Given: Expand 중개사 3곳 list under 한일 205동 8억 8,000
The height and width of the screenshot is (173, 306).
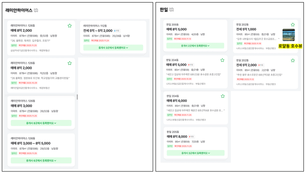Looking at the screenshot, I should 195,153.
